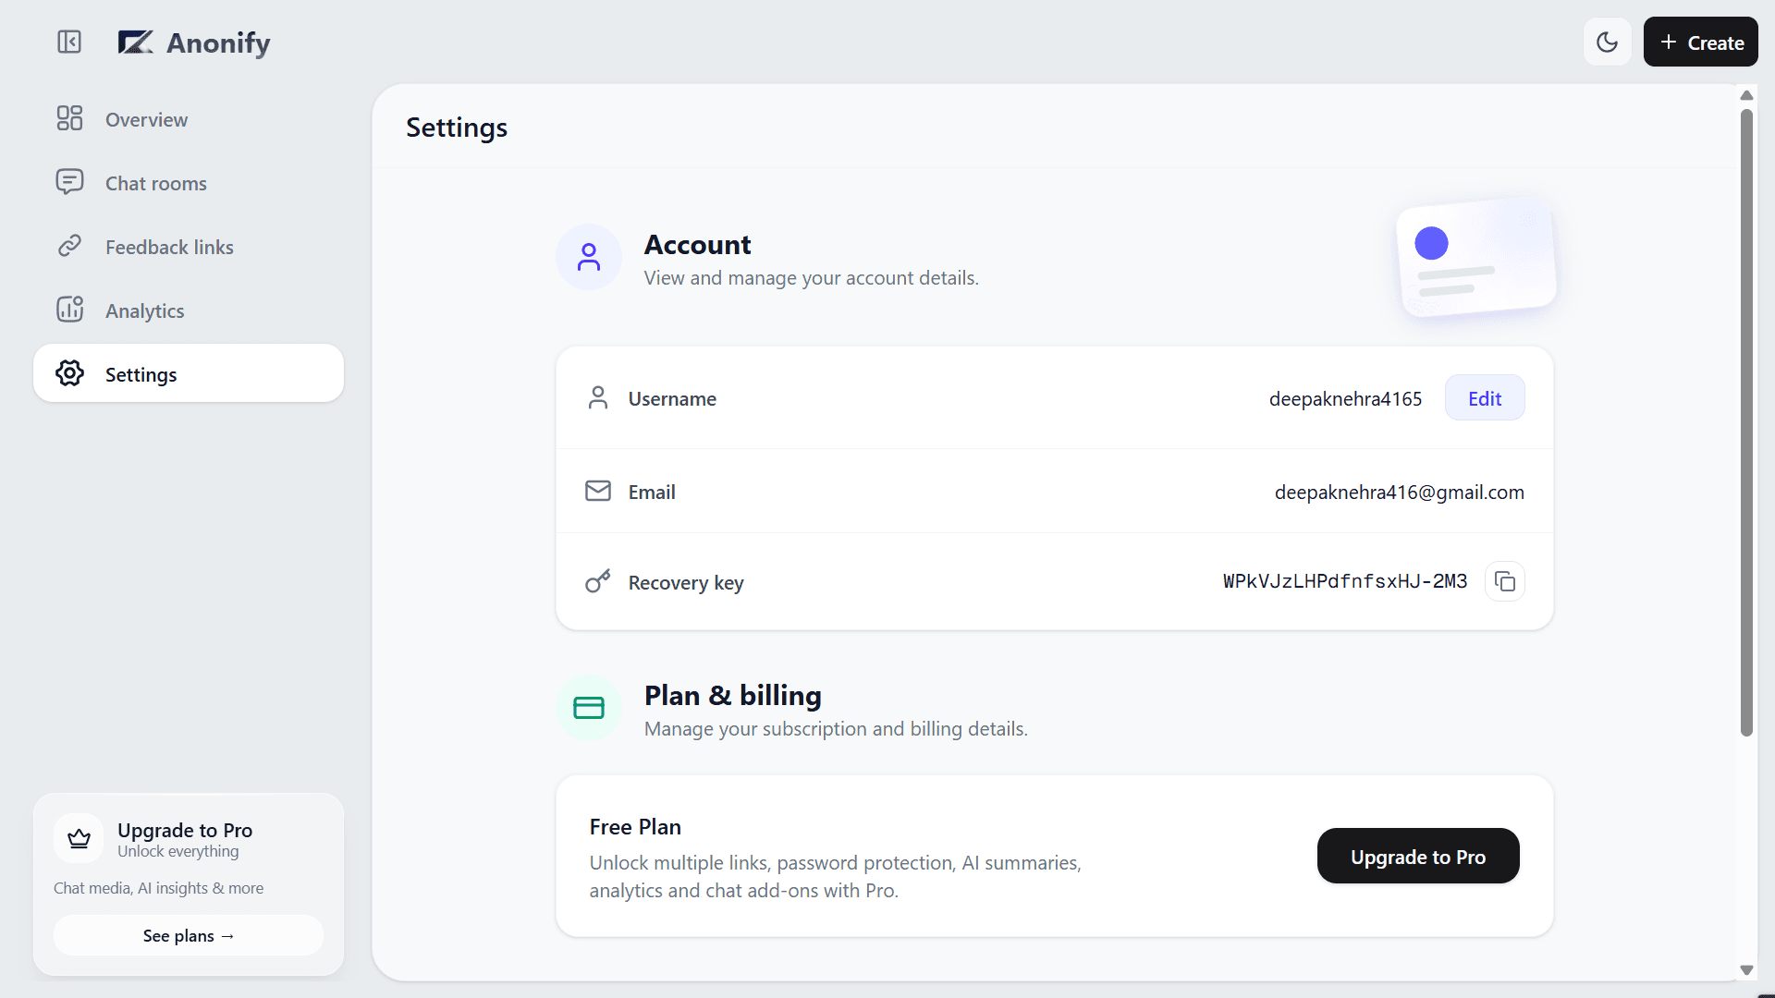
Task: Click the scrollbar up arrow
Action: (1746, 95)
